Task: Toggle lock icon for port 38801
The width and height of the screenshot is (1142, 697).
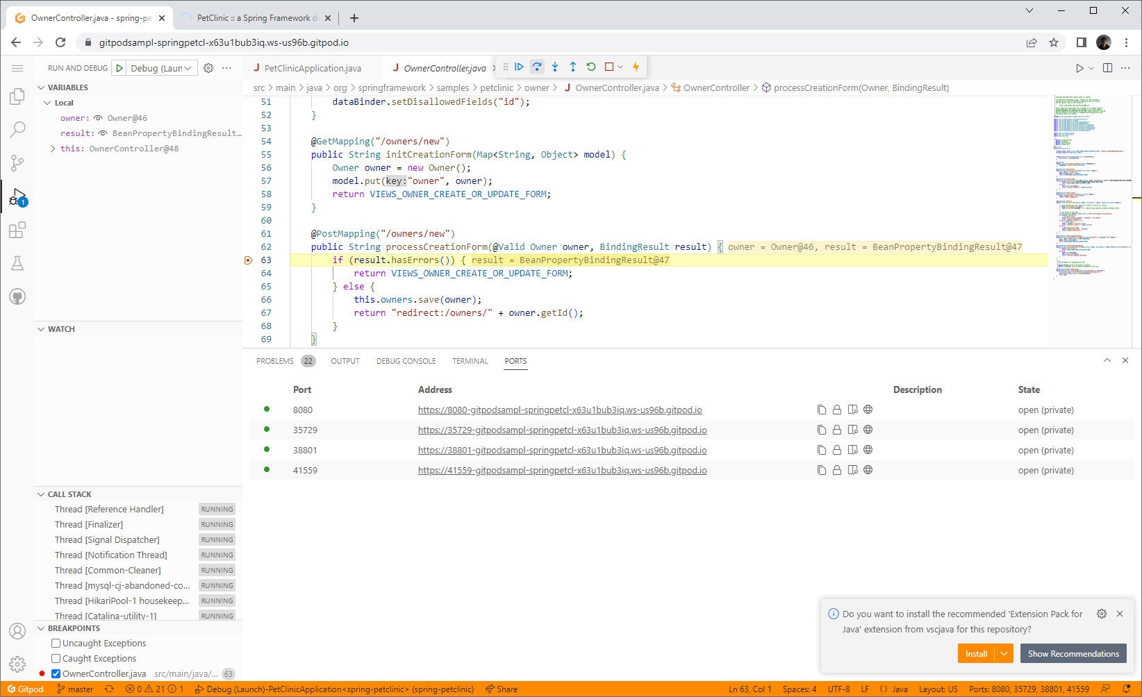Action: click(x=837, y=450)
